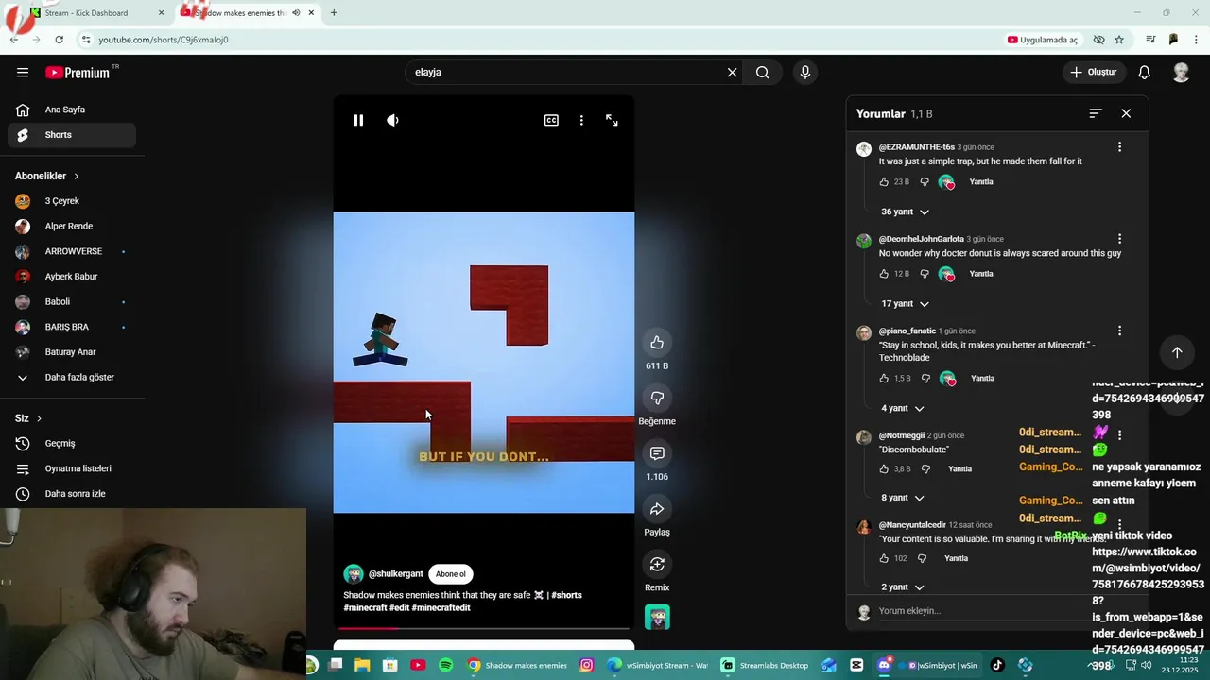
Task: Open Daha sonra izle list
Action: point(72,494)
